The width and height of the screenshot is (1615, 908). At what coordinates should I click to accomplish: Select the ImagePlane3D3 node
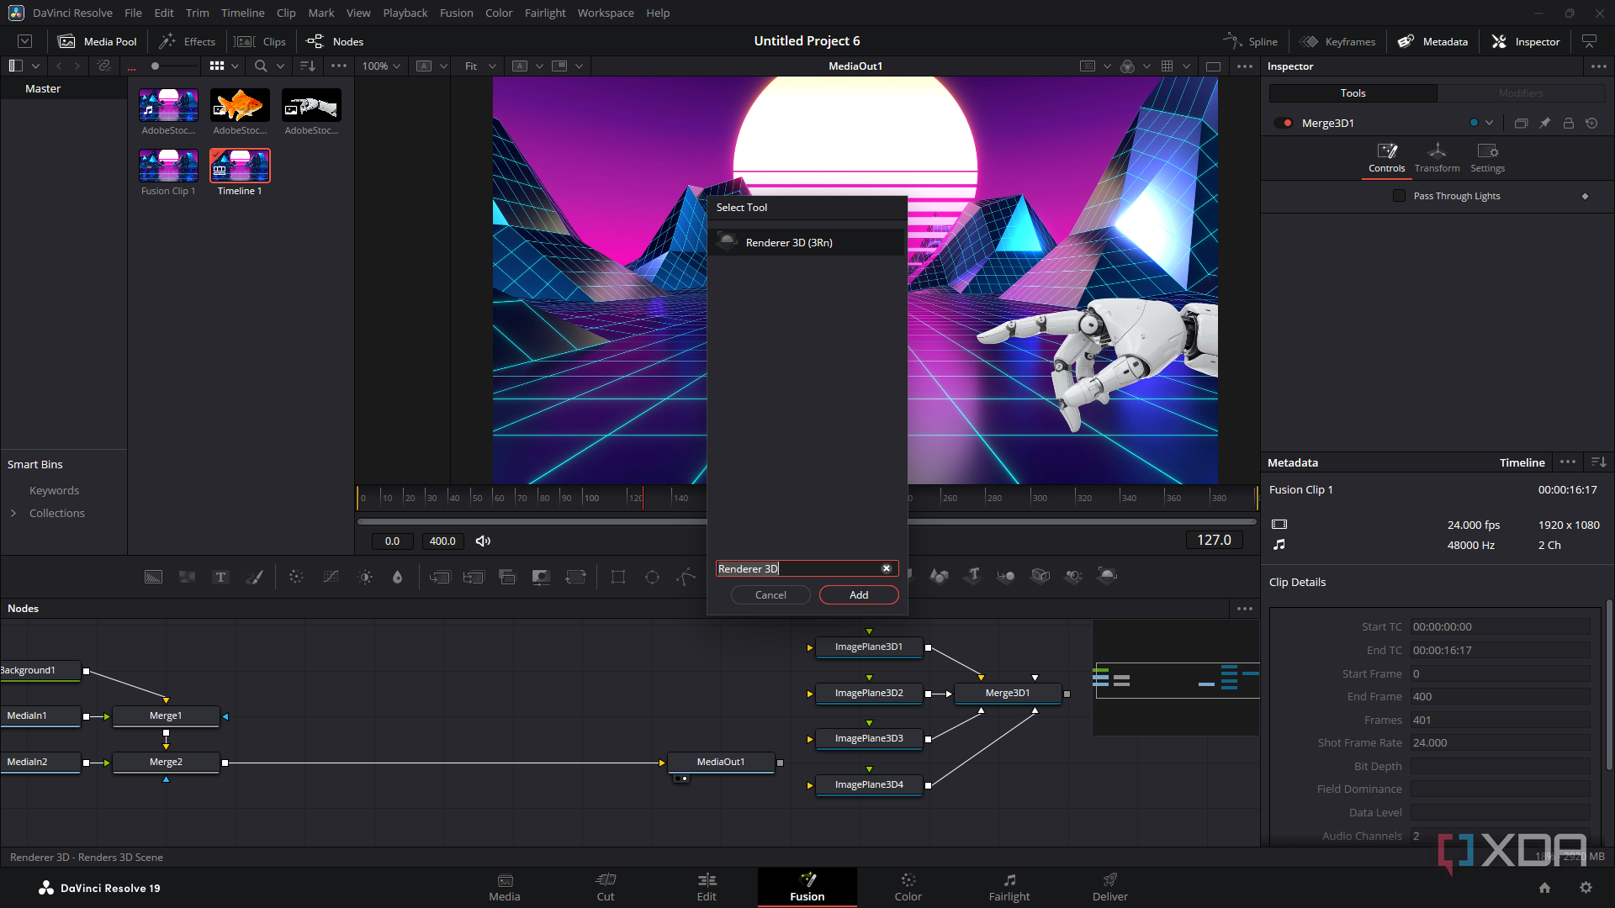869,738
